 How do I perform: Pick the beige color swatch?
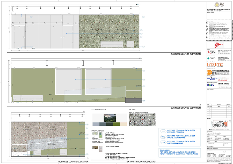(123, 124)
